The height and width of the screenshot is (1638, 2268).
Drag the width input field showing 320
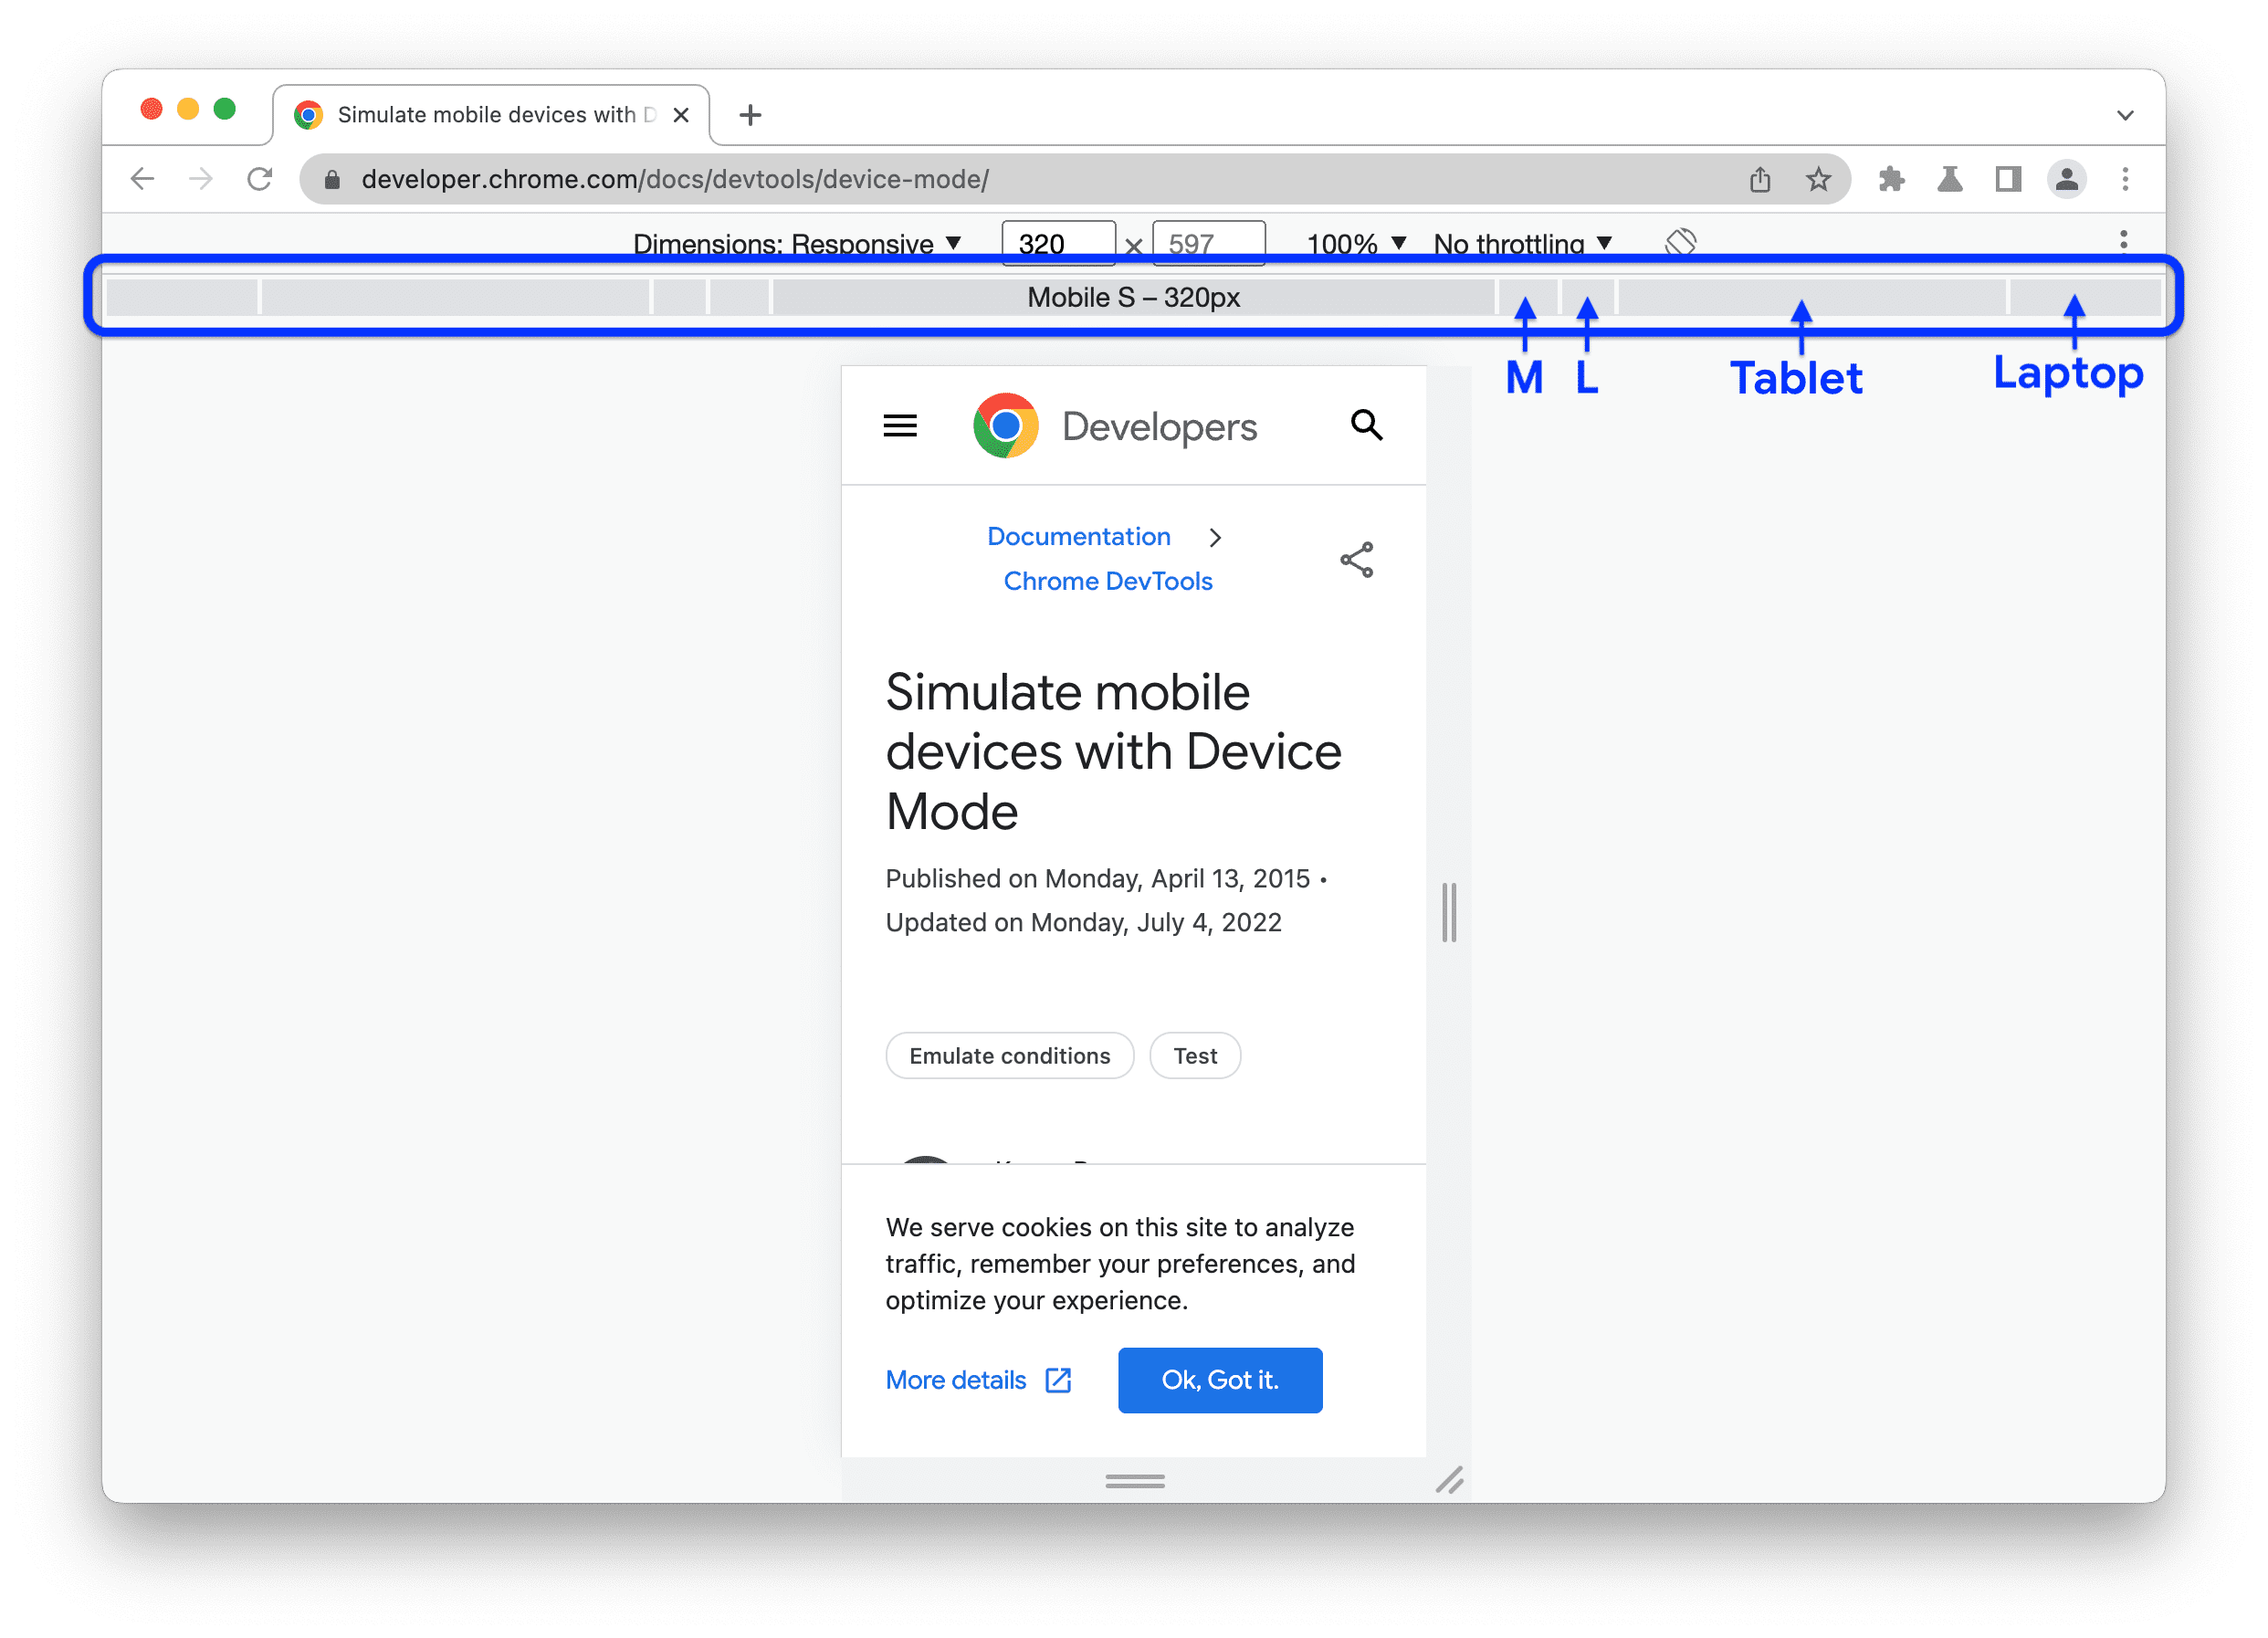[1058, 243]
